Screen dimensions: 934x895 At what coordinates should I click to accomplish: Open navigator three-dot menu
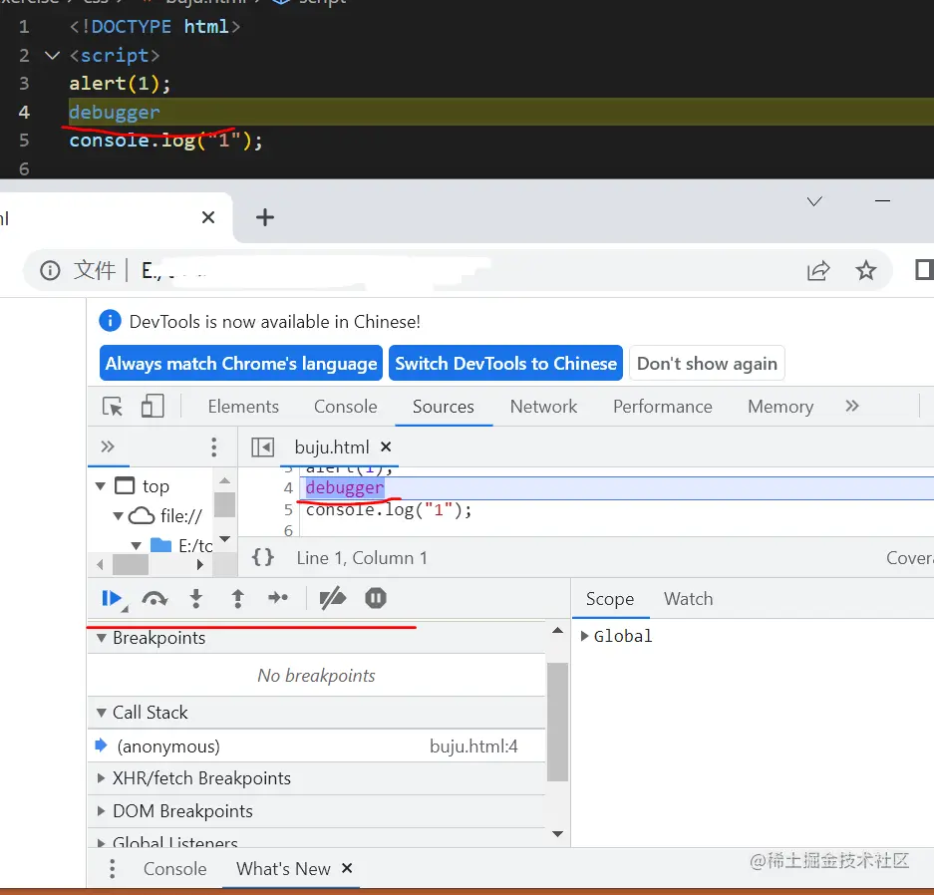[214, 447]
